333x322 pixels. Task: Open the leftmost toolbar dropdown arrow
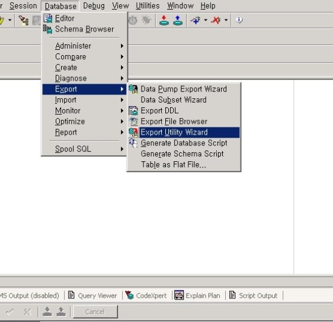(10, 20)
